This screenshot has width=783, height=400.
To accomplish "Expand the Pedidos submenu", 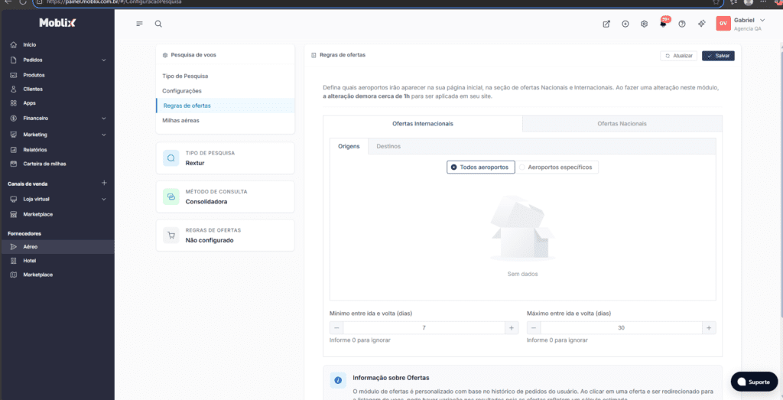I will coord(104,60).
